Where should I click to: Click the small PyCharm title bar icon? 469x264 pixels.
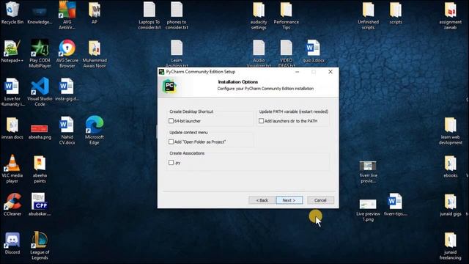(x=161, y=72)
